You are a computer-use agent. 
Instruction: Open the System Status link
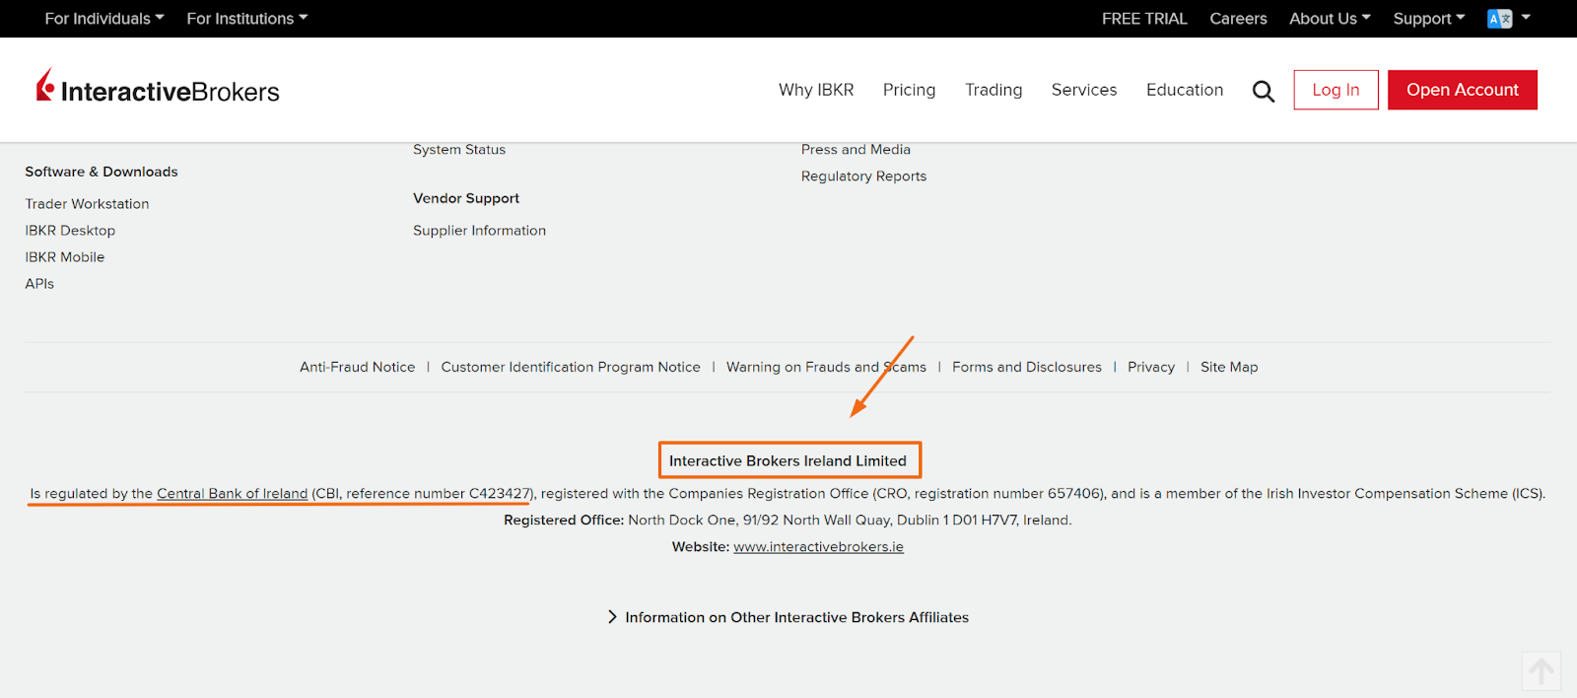tap(459, 150)
